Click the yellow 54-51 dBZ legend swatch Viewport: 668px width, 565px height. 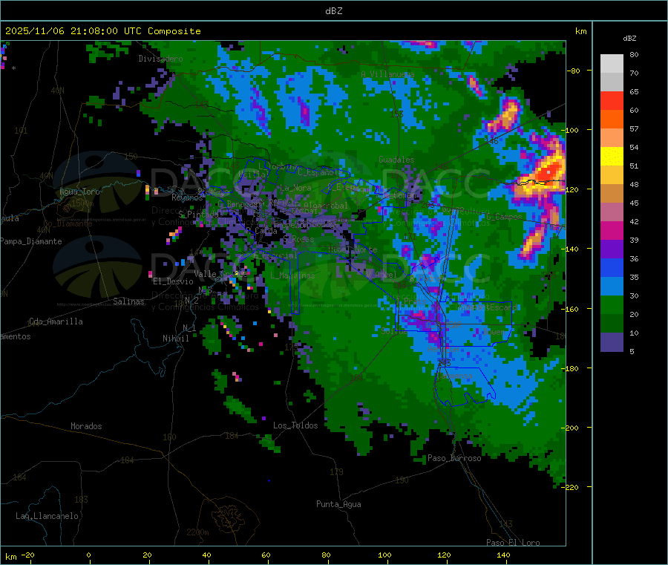(x=612, y=157)
